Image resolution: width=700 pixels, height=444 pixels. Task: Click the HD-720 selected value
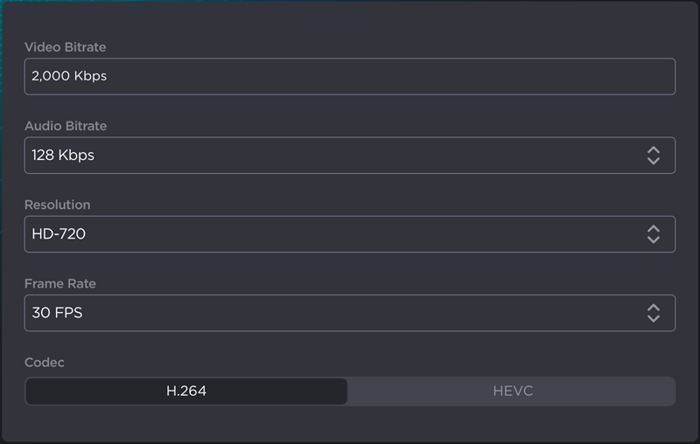point(59,234)
